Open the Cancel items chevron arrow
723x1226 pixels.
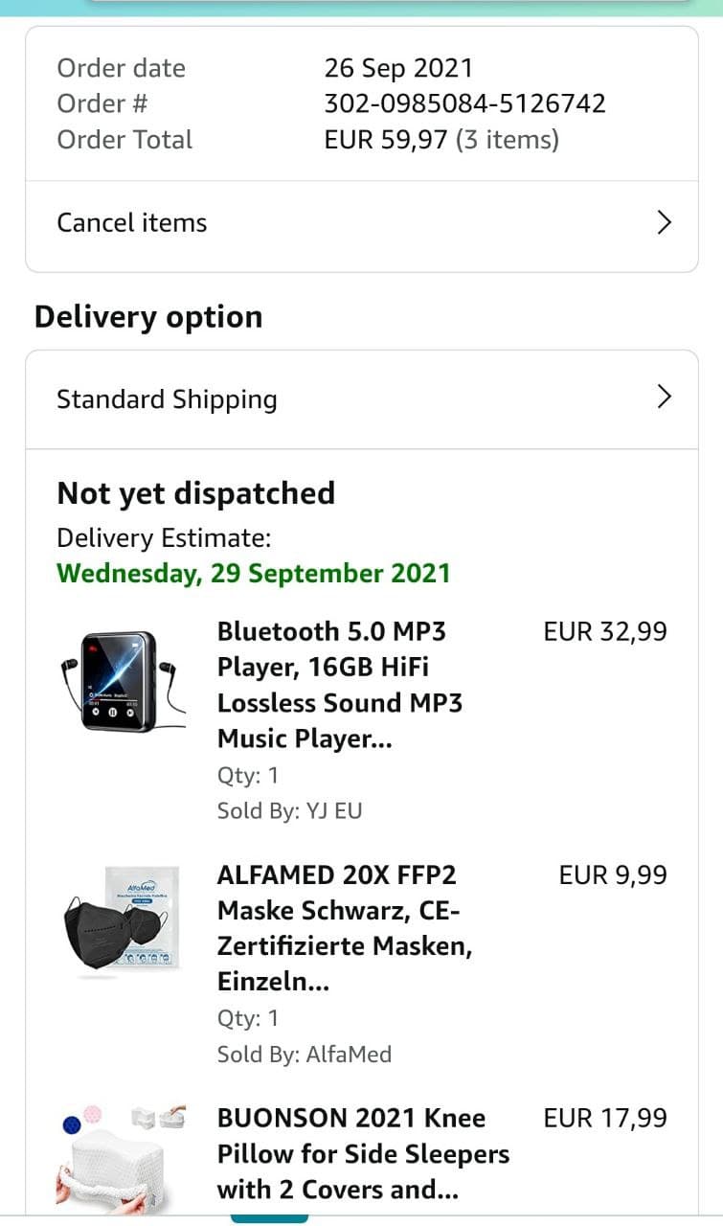(x=665, y=223)
